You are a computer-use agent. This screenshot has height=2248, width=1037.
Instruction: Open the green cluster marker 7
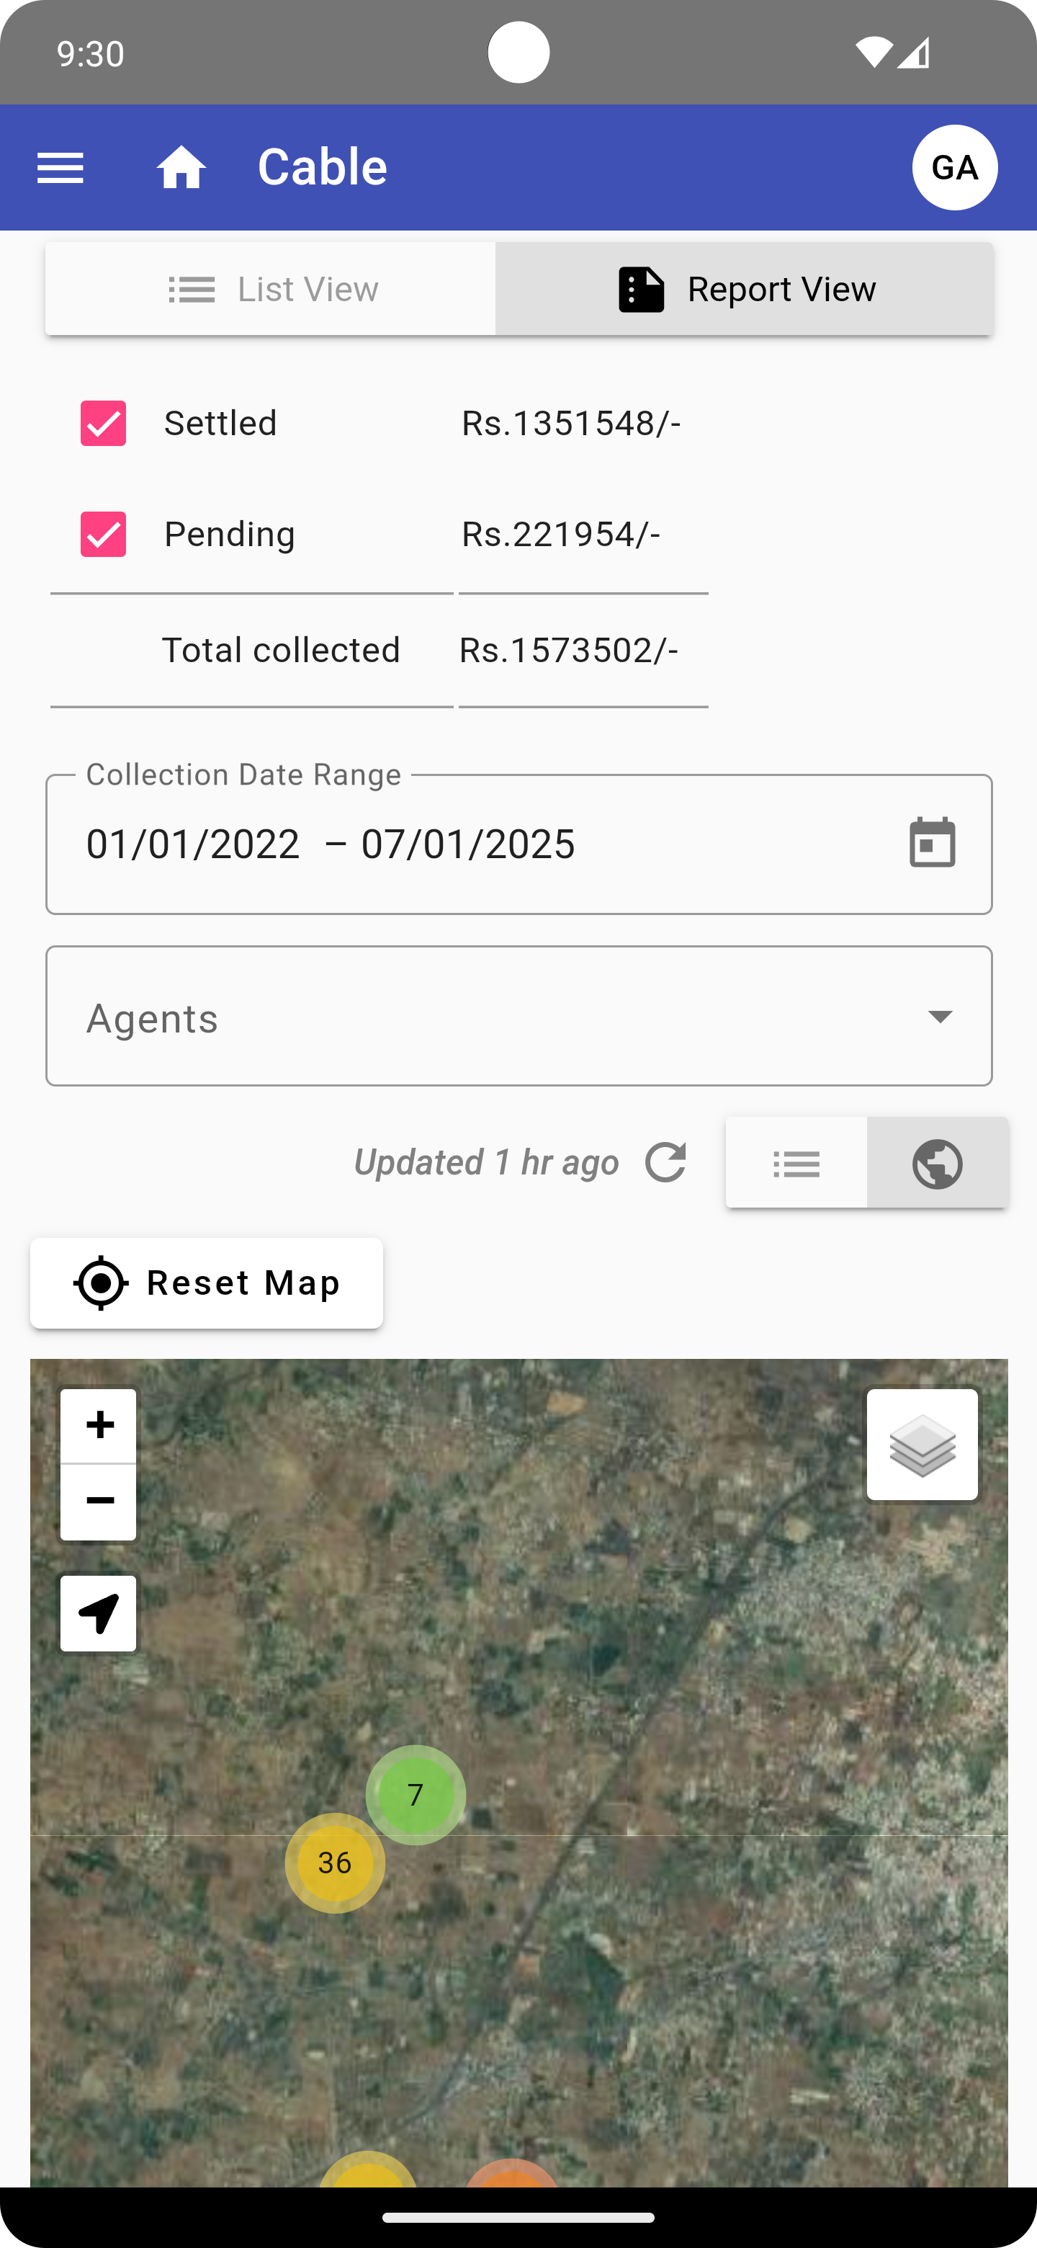[x=415, y=1795]
